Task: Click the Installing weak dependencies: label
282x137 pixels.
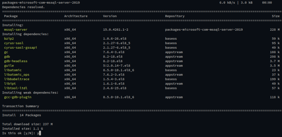Action: (30, 92)
